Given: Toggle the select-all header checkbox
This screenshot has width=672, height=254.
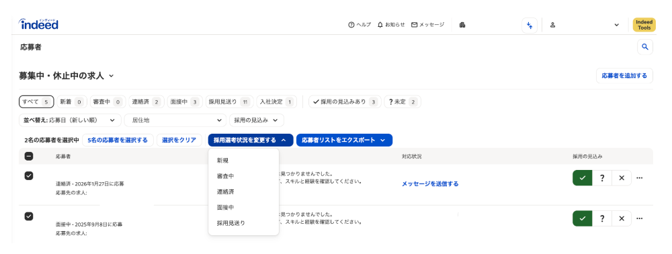Looking at the screenshot, I should [x=29, y=157].
